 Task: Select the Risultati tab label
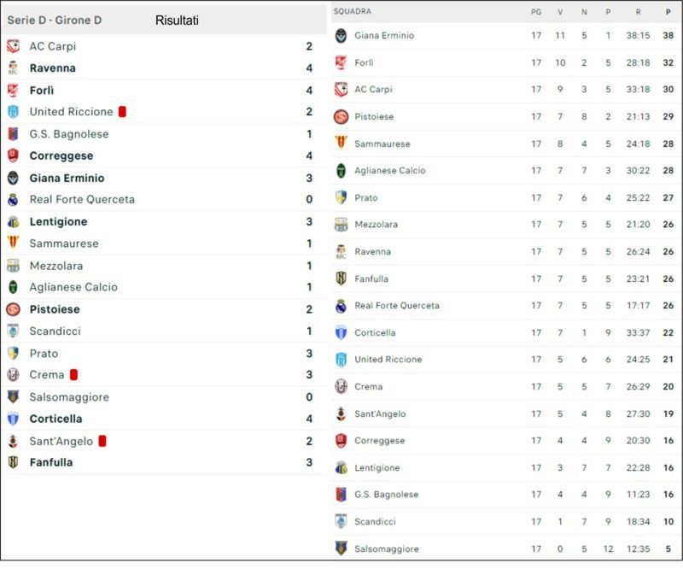coord(177,20)
